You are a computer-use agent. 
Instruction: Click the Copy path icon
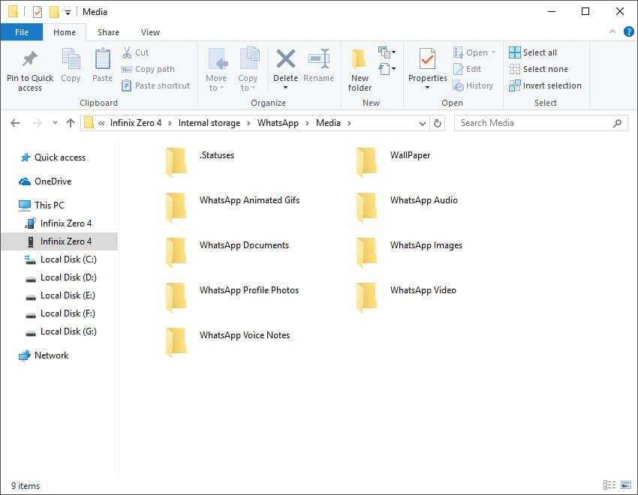127,70
